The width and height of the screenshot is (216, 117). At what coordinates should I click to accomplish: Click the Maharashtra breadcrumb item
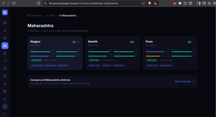(68, 16)
